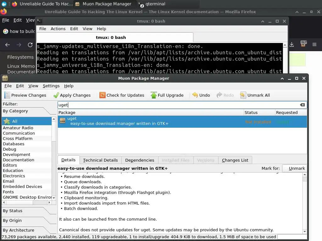
Task: Switch to Changes List tab
Action: click(x=235, y=160)
